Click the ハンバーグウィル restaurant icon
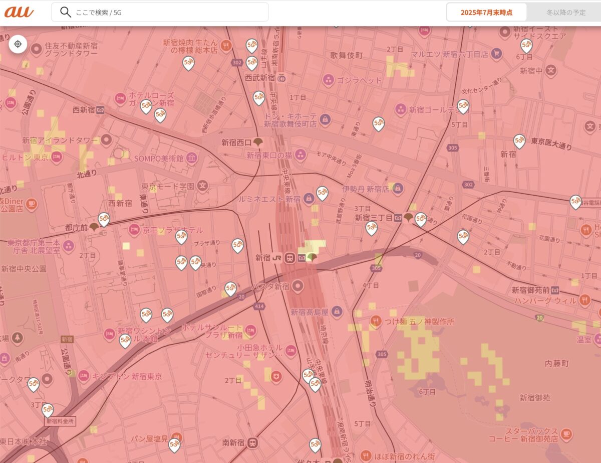The height and width of the screenshot is (463, 601). click(x=584, y=300)
